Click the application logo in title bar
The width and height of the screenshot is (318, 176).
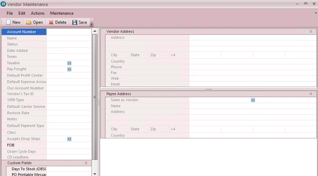point(4,4)
